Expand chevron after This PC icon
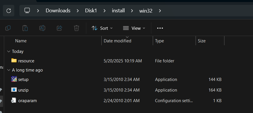 point(38,11)
